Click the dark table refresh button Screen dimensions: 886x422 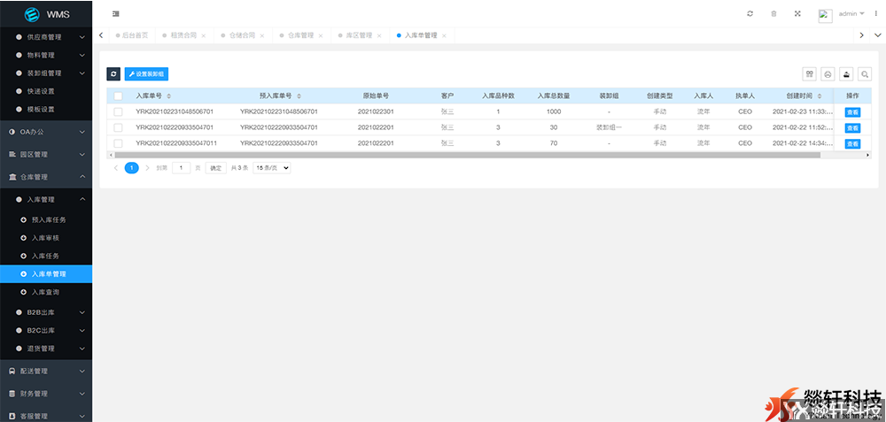pyautogui.click(x=113, y=74)
